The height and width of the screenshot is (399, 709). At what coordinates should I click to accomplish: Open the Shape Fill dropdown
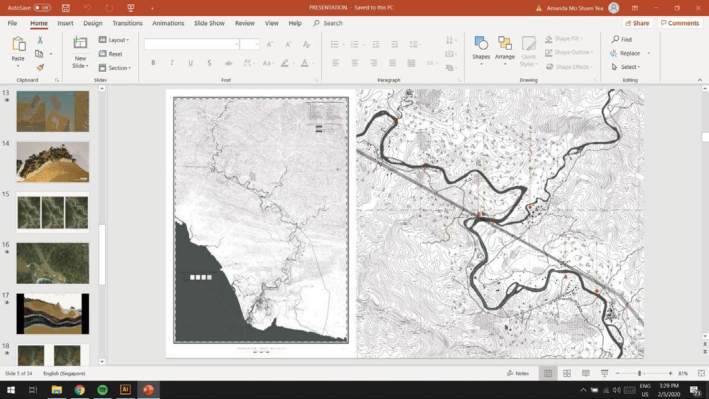pos(564,39)
